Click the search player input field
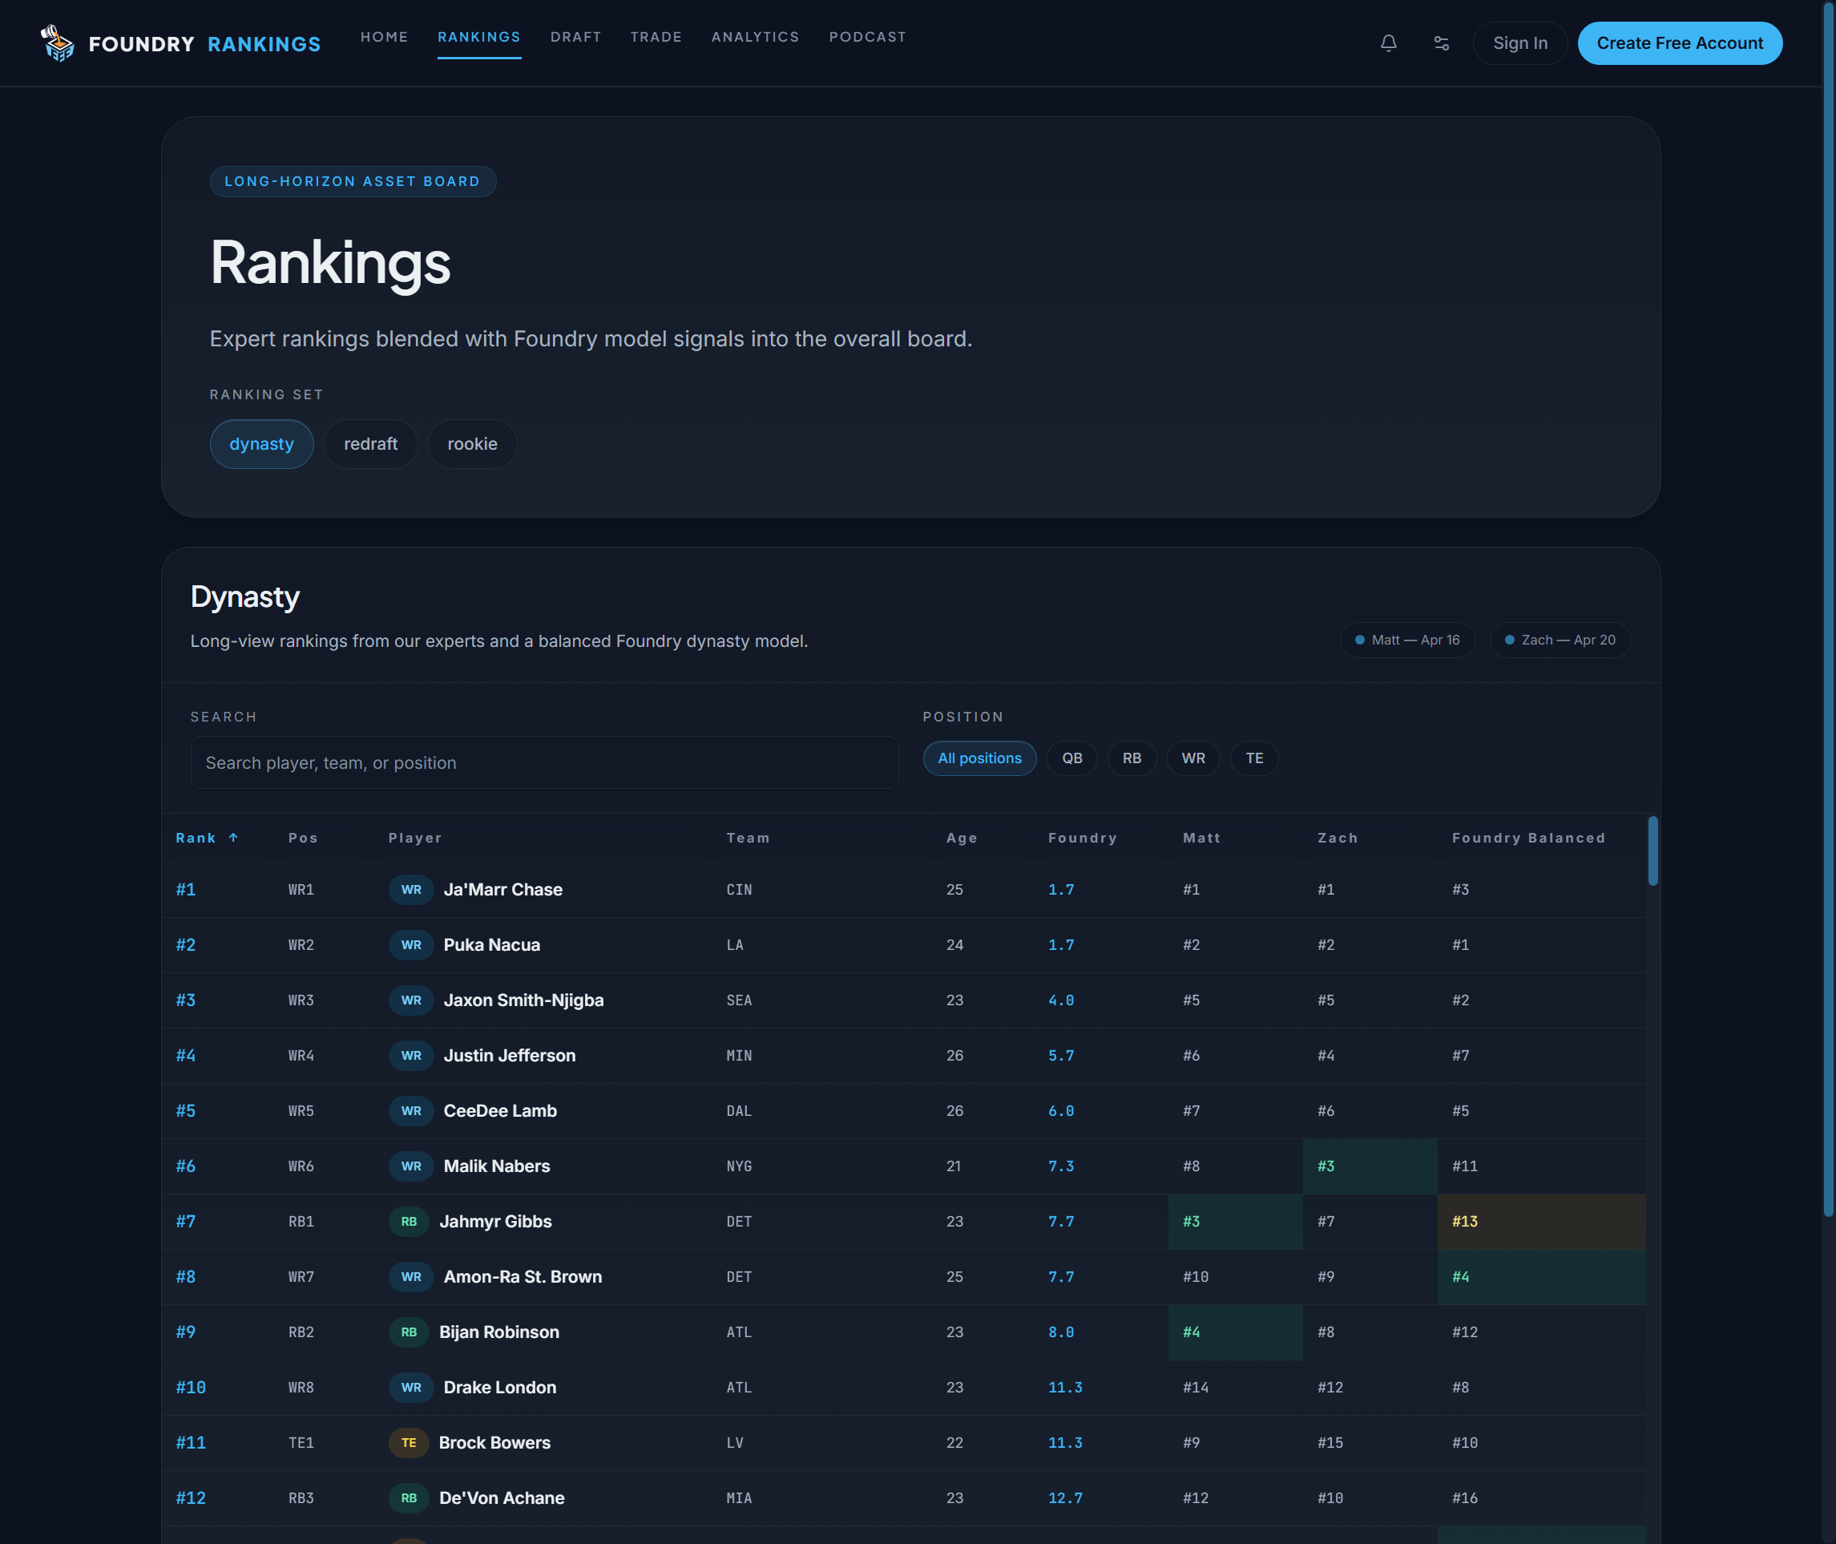 (x=544, y=763)
